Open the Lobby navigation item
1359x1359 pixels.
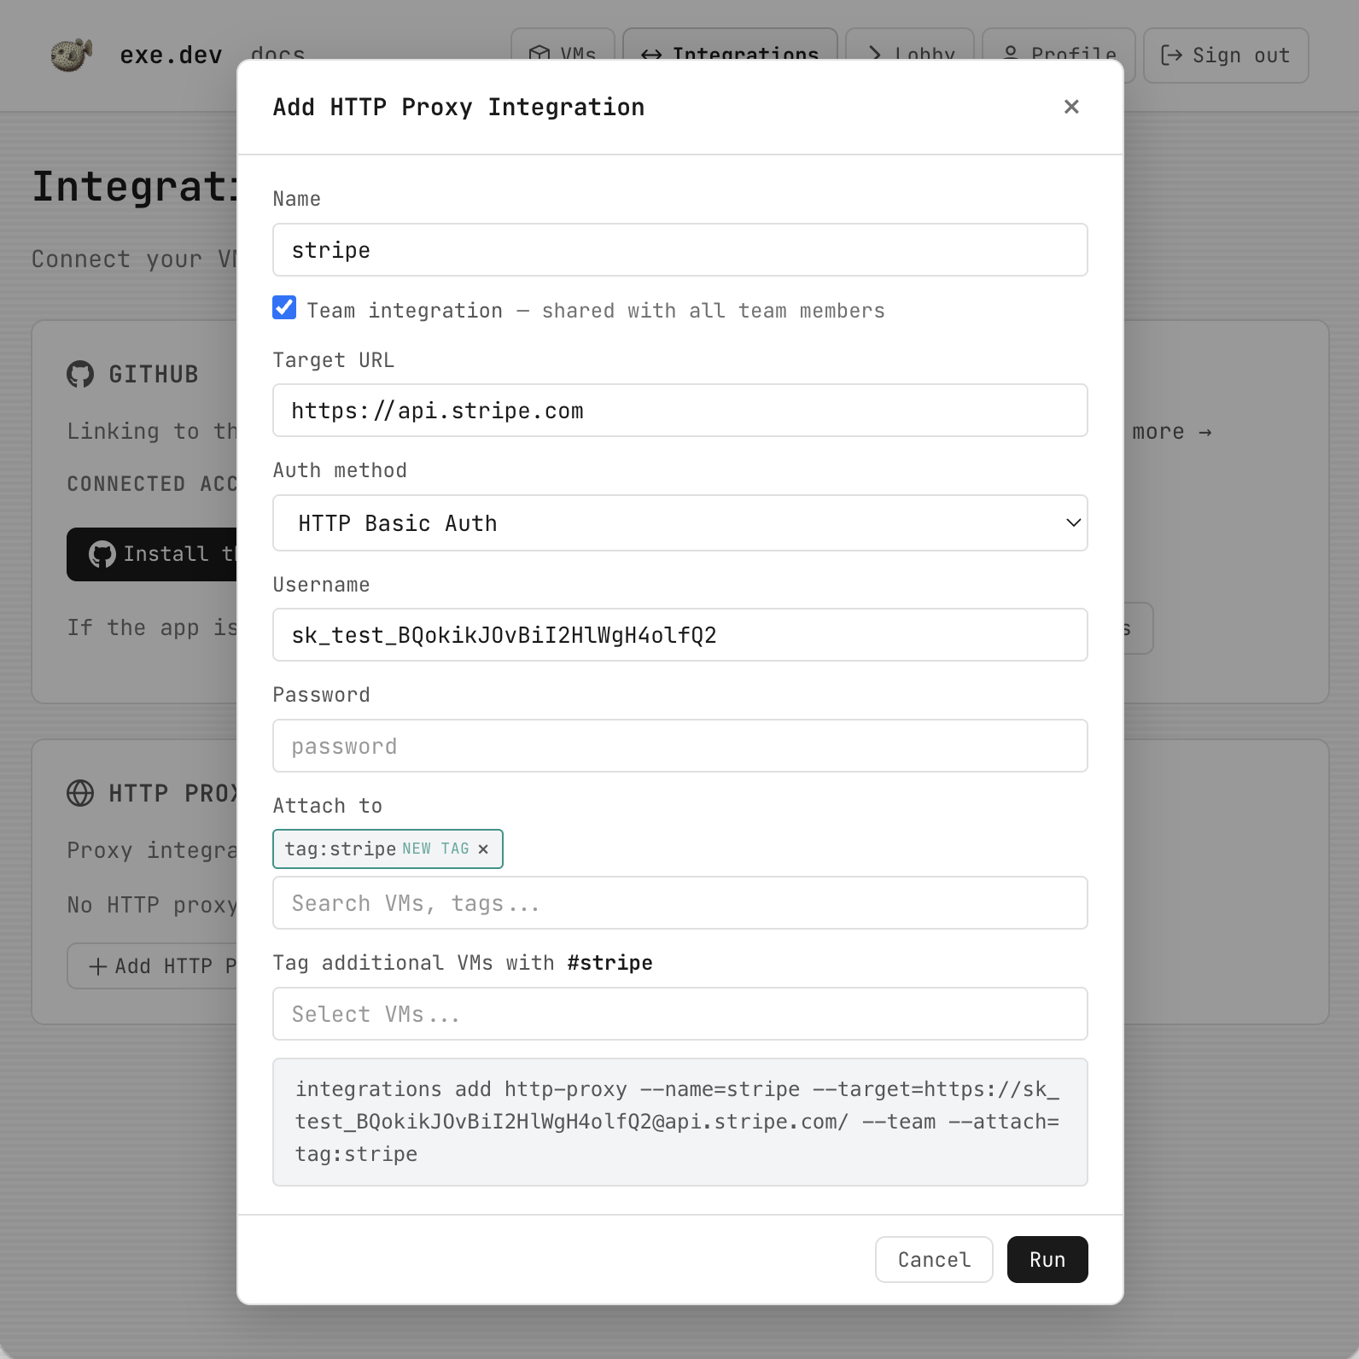point(910,55)
